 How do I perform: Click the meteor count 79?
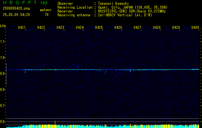[x=47, y=15]
